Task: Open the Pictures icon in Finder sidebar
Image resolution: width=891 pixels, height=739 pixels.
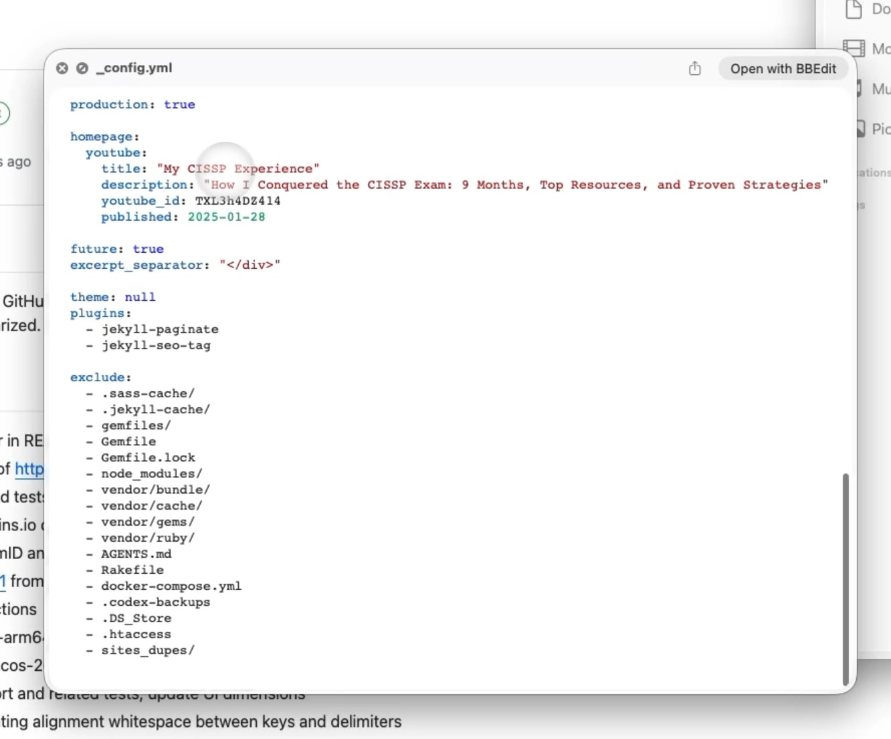Action: 861,128
